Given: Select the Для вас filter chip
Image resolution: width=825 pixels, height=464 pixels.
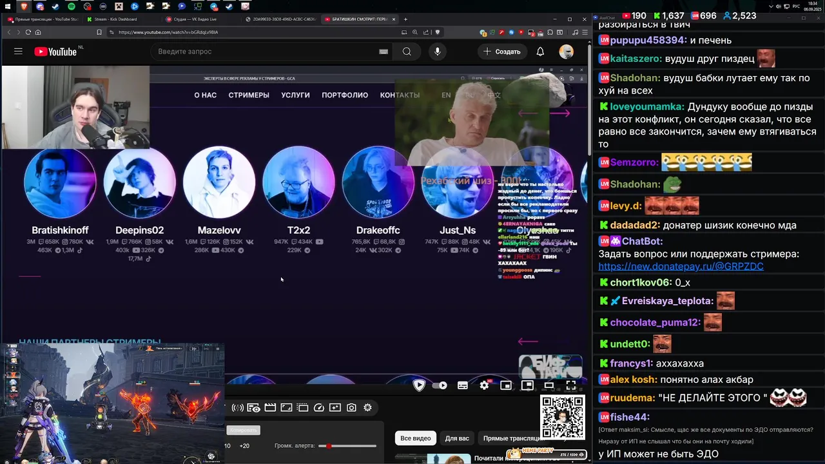Looking at the screenshot, I should (x=457, y=438).
